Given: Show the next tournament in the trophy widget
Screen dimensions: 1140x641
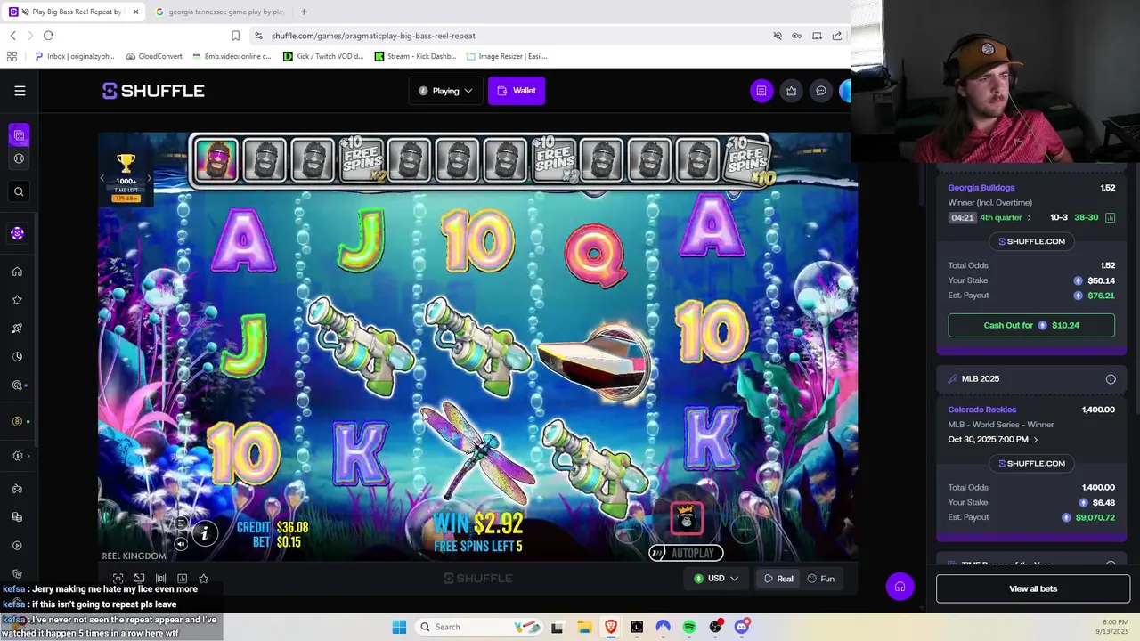Looking at the screenshot, I should pos(149,179).
